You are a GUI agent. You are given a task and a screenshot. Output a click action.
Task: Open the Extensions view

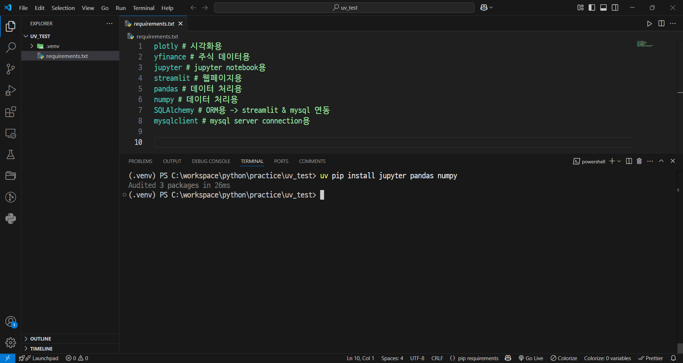(x=11, y=112)
